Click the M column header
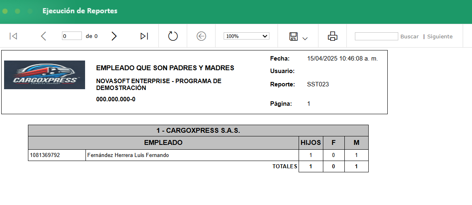The height and width of the screenshot is (205, 472). [357, 143]
